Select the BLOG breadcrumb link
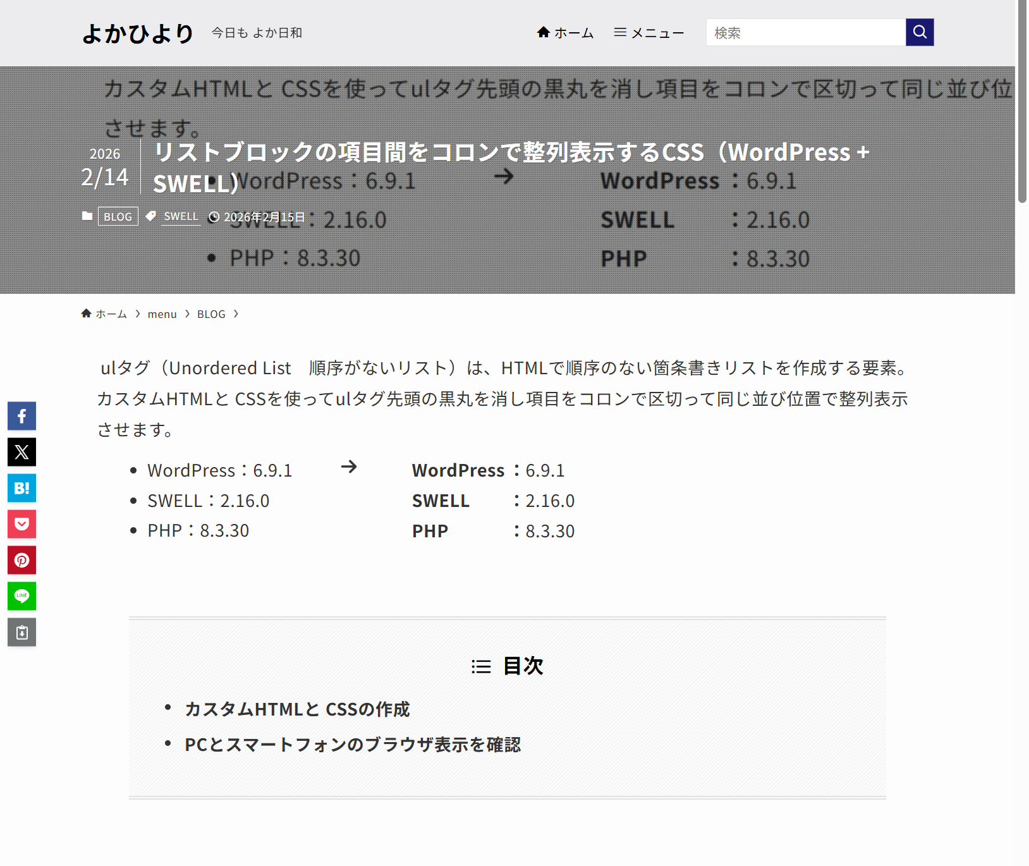Screen dimensions: 1029x866 (x=211, y=314)
